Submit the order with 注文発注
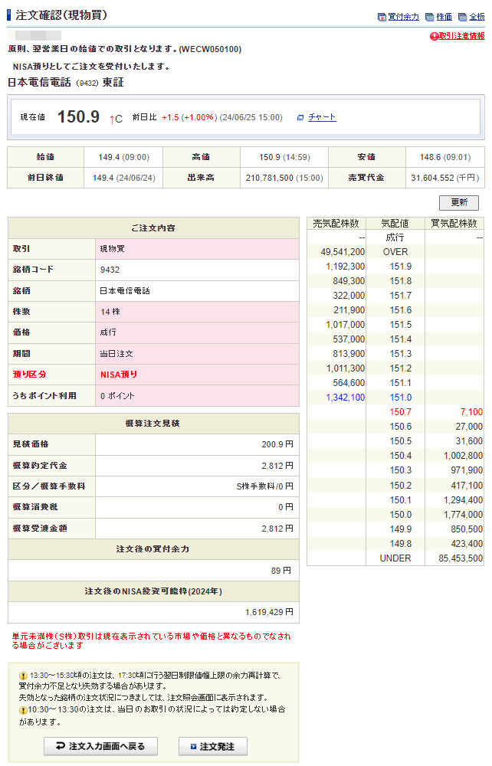The height and width of the screenshot is (766, 492). (x=212, y=746)
